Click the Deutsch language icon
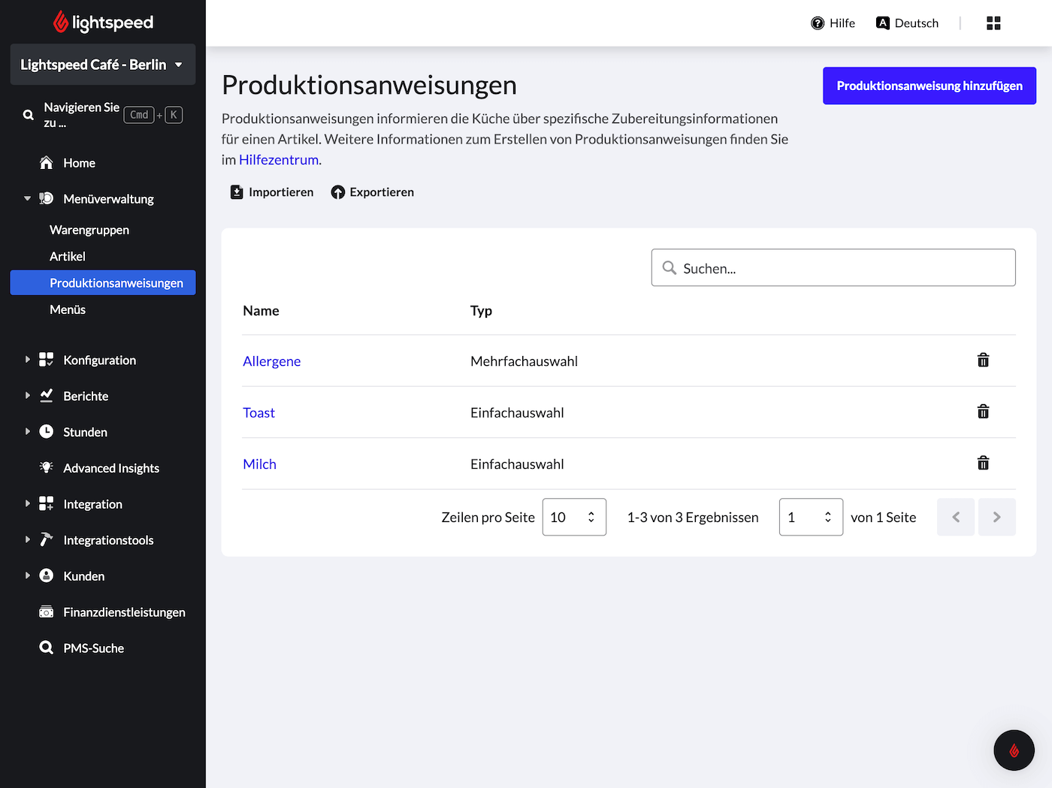The image size is (1052, 788). pos(883,23)
